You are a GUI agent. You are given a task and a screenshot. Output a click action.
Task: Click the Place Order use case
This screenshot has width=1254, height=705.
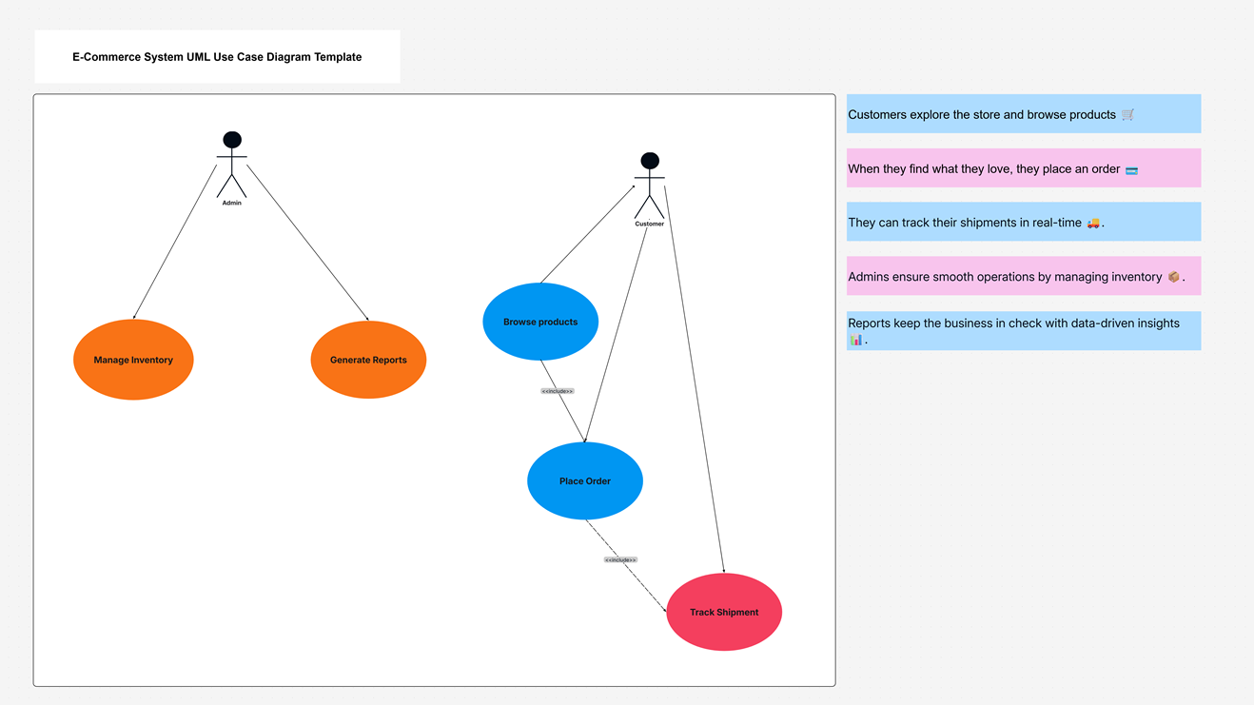pos(585,480)
